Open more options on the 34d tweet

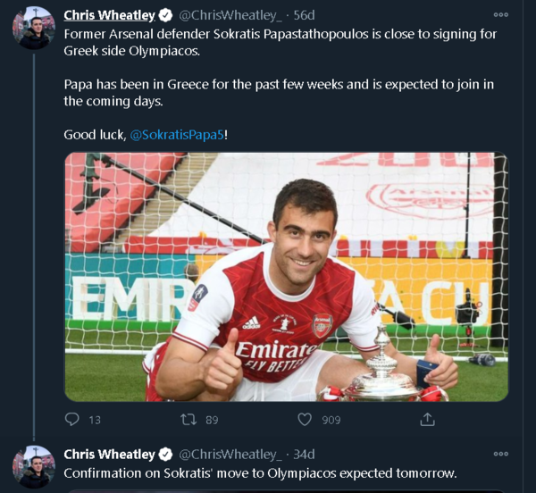pyautogui.click(x=500, y=454)
